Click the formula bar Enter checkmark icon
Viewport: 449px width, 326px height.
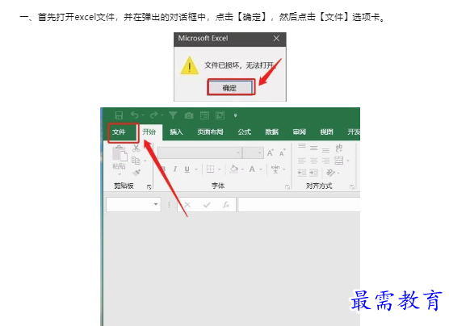point(207,205)
